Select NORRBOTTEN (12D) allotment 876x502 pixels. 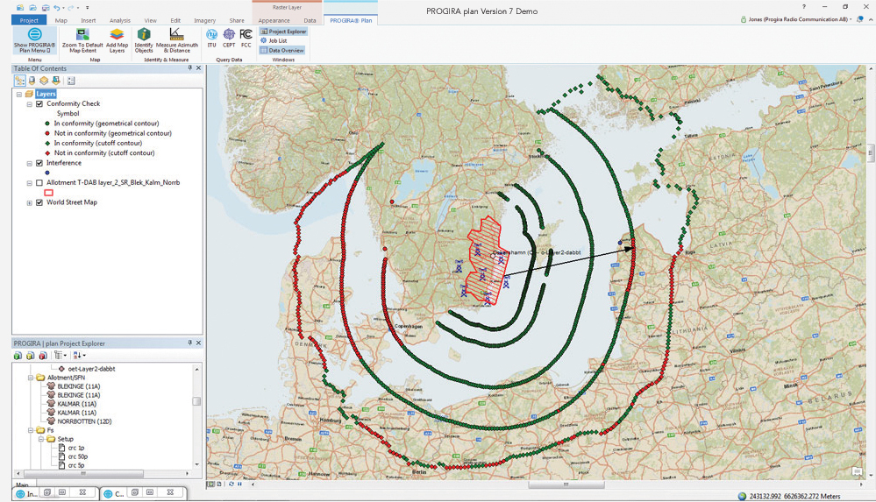pos(84,421)
